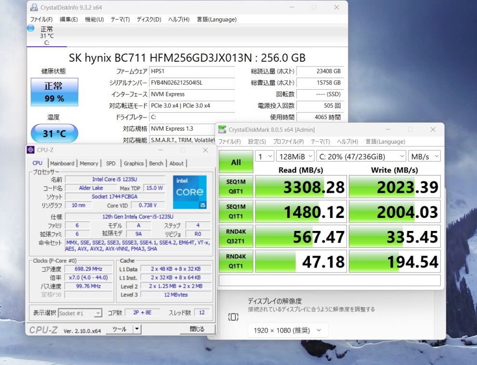Open 編集(E) menu in CrystalDiskInfo

tap(69, 19)
